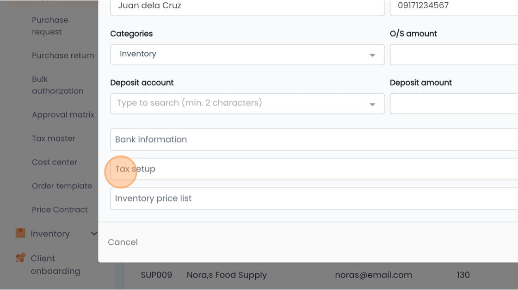The height and width of the screenshot is (290, 518).
Task: Expand the Tax setup section
Action: click(x=314, y=169)
